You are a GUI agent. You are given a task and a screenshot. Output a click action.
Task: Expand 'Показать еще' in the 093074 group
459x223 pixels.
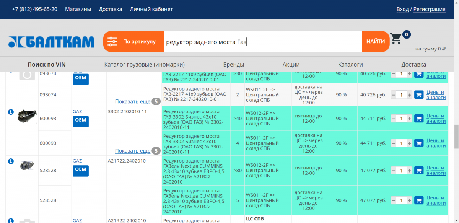(132, 101)
